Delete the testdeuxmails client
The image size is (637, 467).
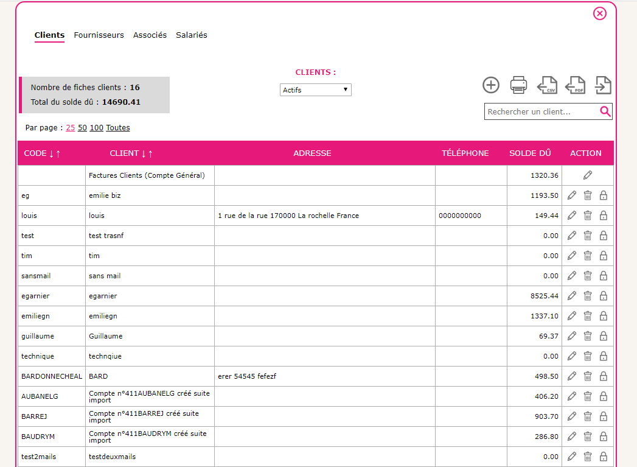[x=588, y=457]
